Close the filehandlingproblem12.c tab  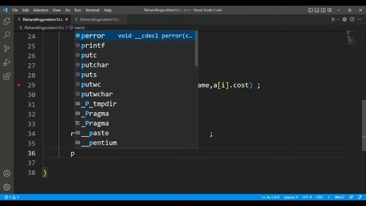(x=67, y=19)
